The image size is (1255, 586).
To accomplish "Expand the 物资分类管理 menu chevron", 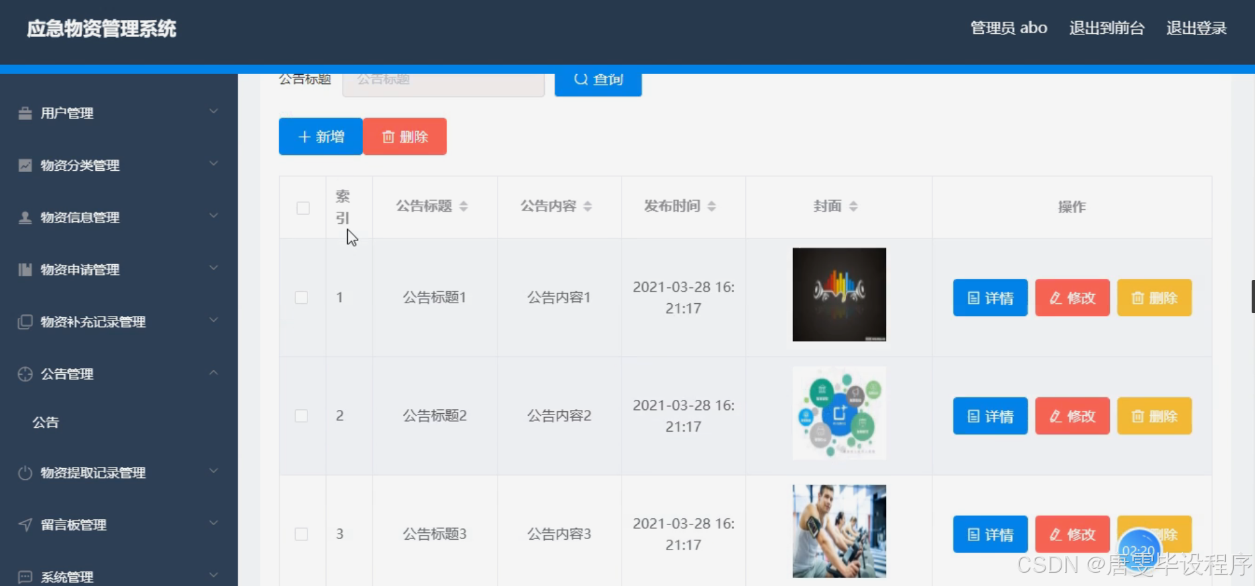I will [213, 164].
